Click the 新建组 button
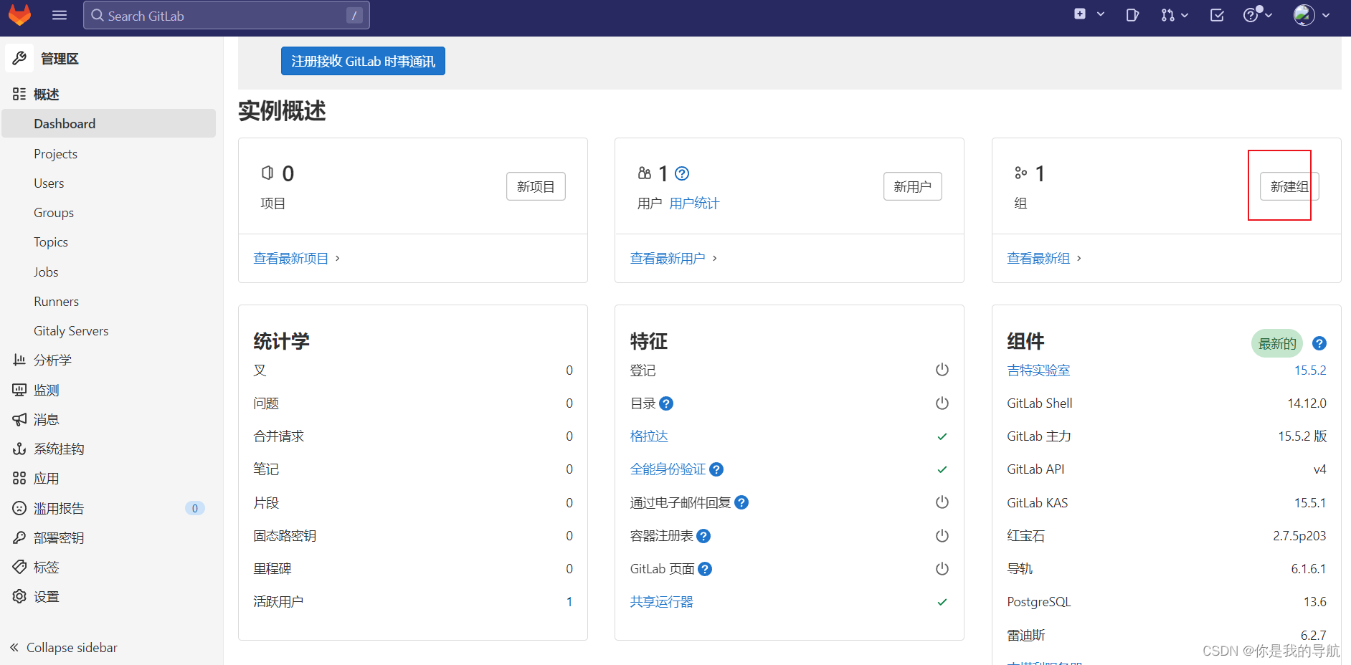Screen dimensions: 1351x665 1289,186
